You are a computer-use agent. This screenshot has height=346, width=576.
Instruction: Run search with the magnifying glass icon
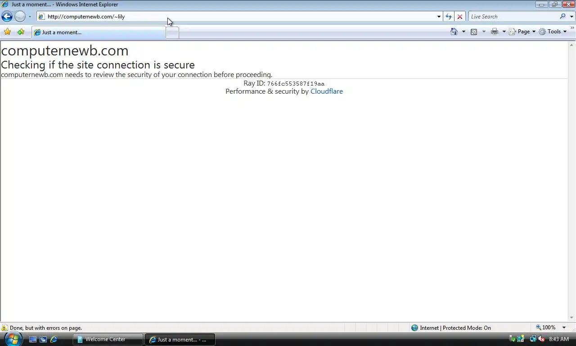(563, 17)
